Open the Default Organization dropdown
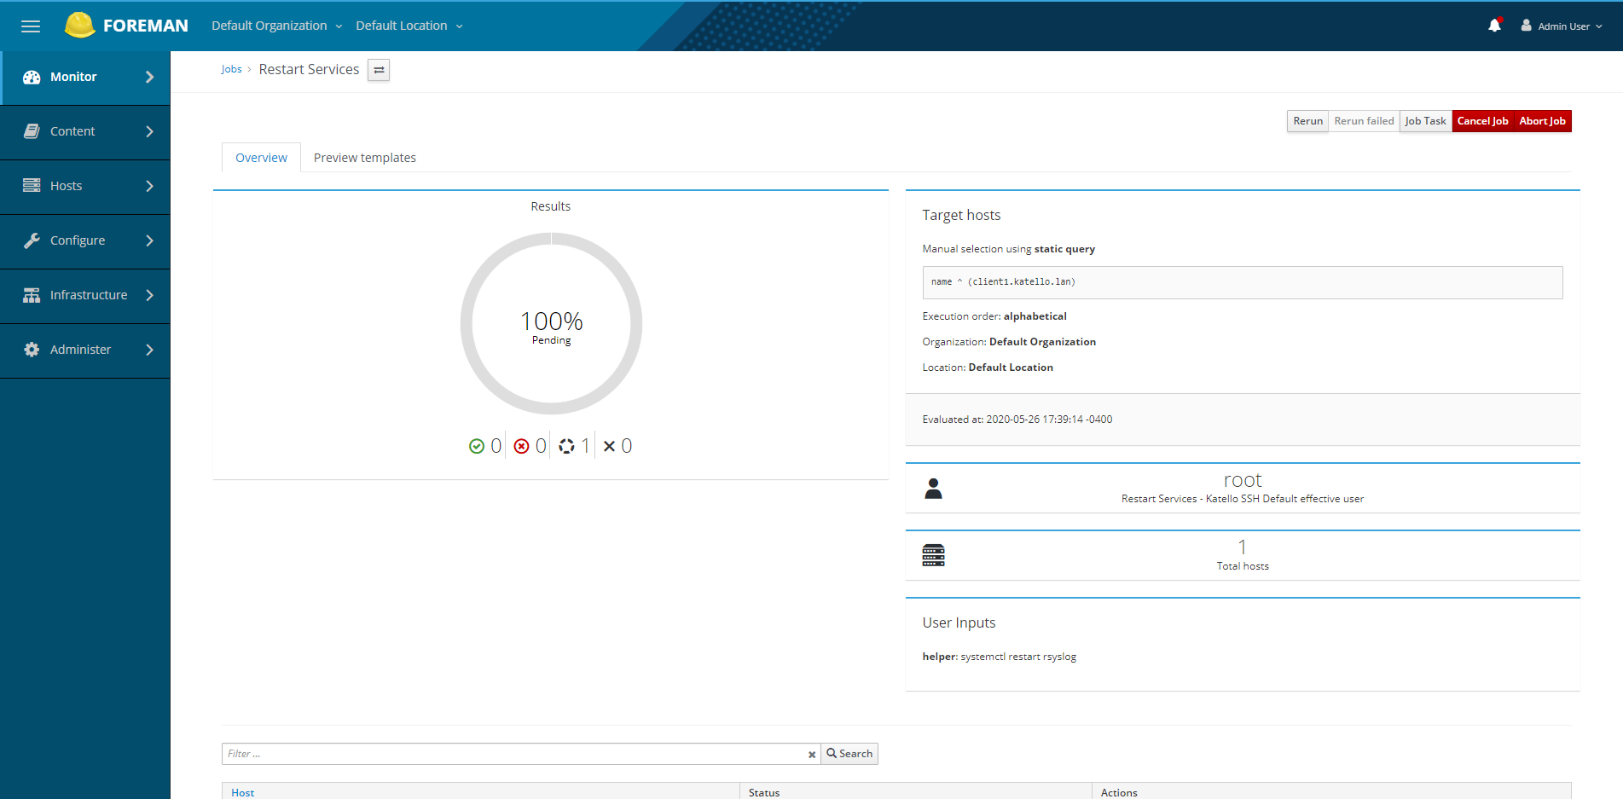 (276, 26)
